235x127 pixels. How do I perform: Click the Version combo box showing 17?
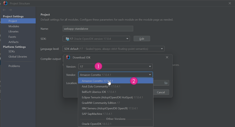pyautogui.click(x=115, y=66)
